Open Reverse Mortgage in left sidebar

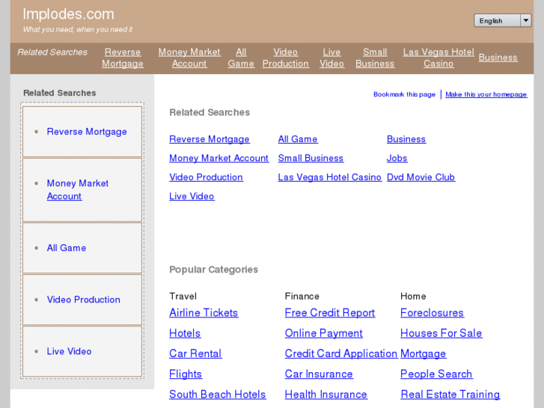(87, 132)
